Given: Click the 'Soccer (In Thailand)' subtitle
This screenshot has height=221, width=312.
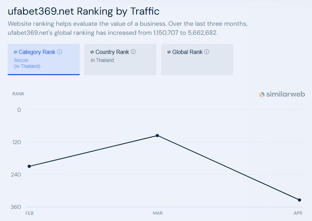Looking at the screenshot, I should tap(27, 63).
